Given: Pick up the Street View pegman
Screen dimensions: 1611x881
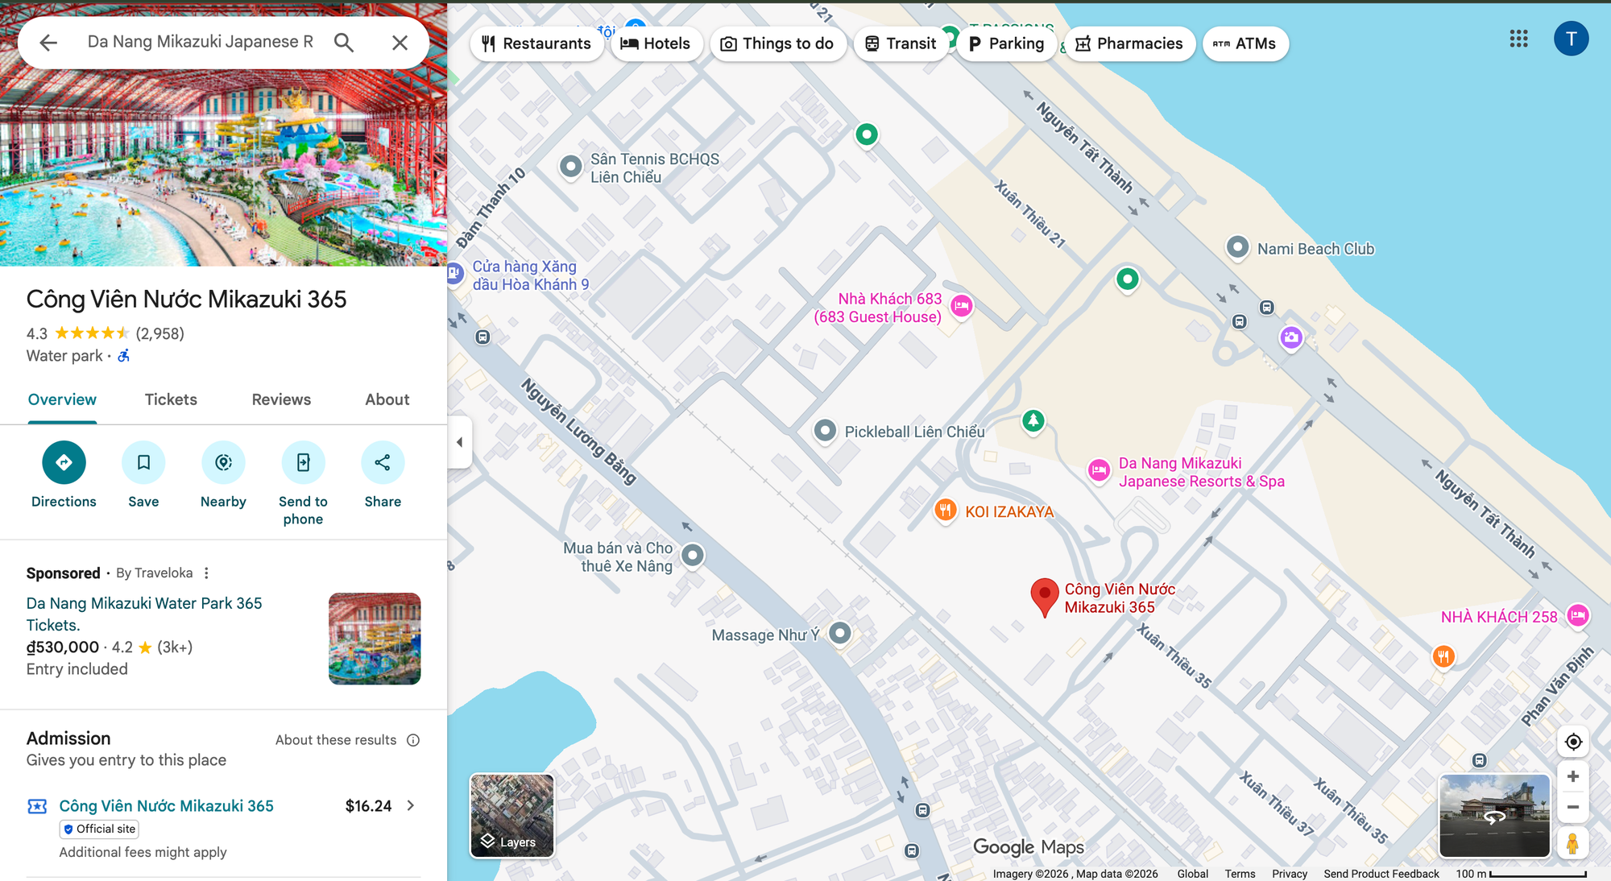Looking at the screenshot, I should coord(1572,842).
